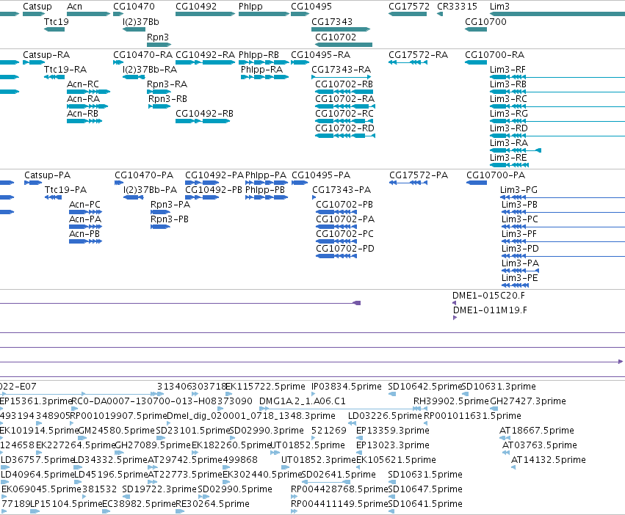Select the RH39902.5prime EST label

point(451,401)
